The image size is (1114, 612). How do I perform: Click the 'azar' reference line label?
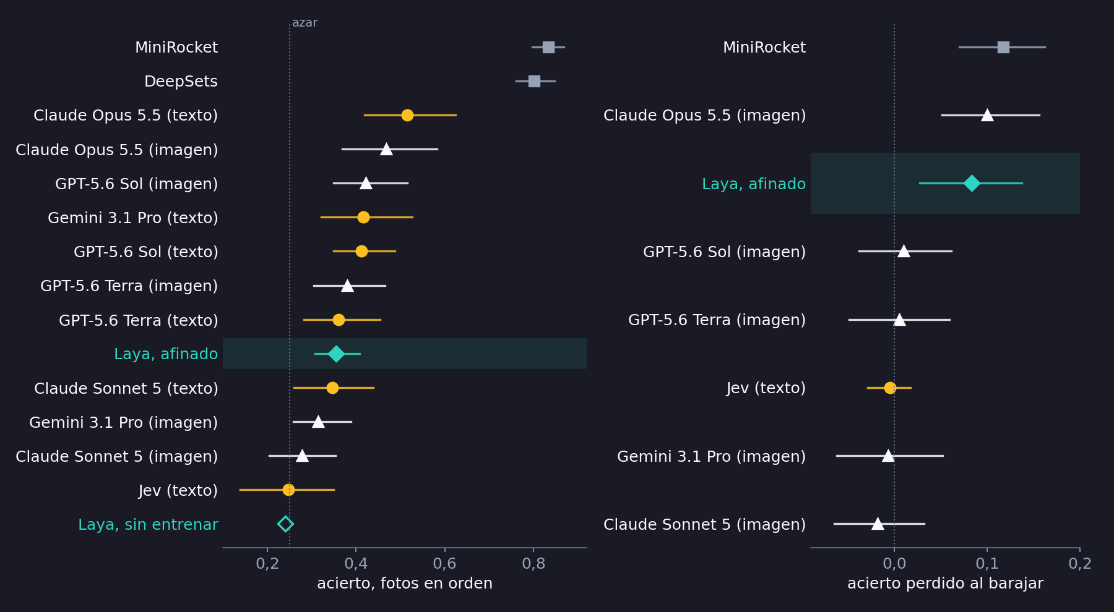coord(304,23)
